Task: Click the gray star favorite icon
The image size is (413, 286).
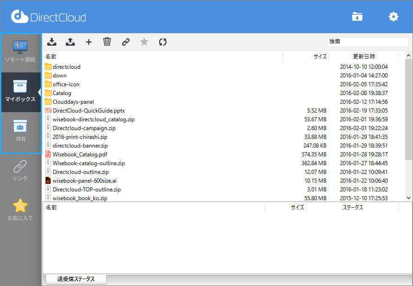Action: [x=144, y=42]
